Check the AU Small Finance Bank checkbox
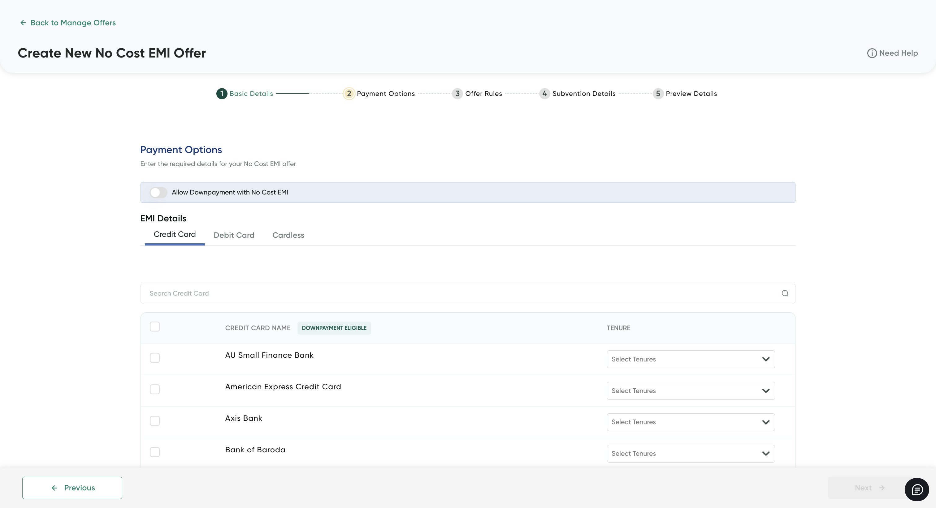 (x=155, y=358)
